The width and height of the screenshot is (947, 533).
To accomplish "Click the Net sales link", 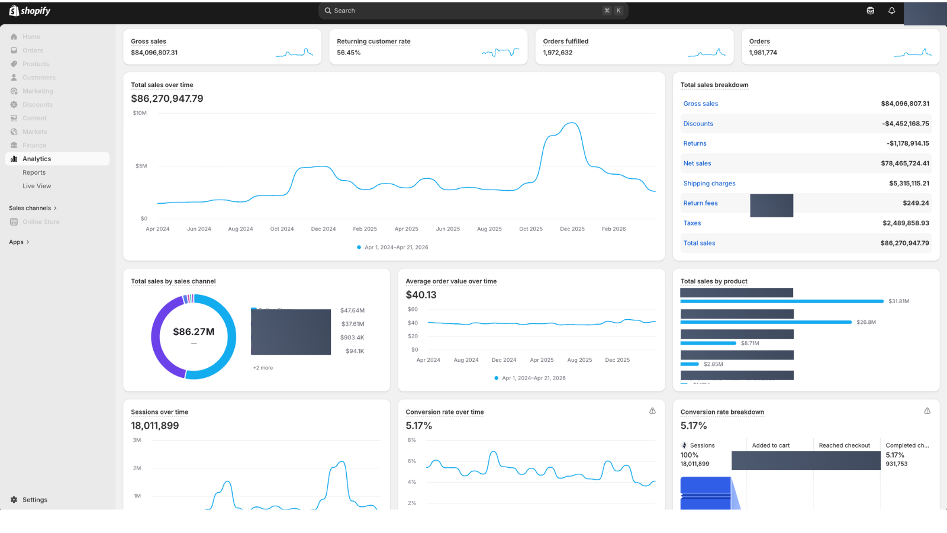I will tap(697, 163).
